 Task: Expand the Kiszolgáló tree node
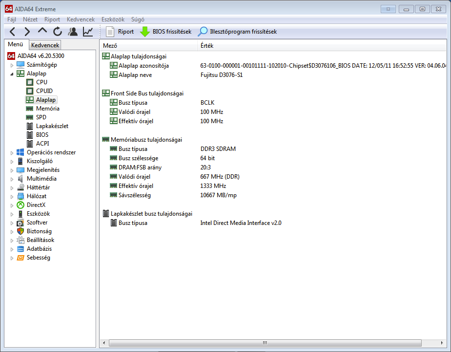click(x=12, y=162)
